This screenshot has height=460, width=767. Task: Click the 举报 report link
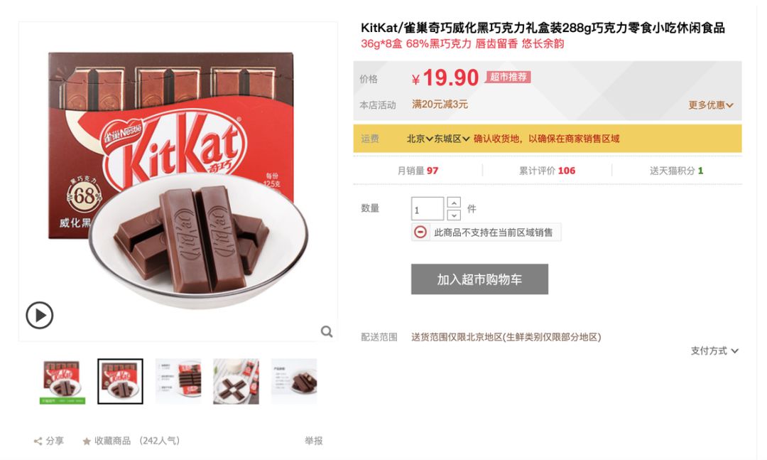tap(314, 441)
